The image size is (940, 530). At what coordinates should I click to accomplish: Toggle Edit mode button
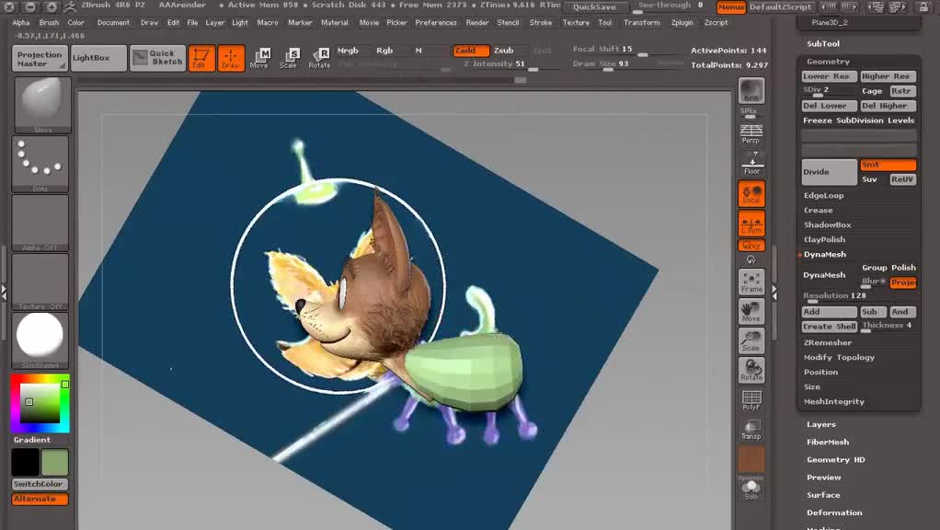(x=201, y=58)
